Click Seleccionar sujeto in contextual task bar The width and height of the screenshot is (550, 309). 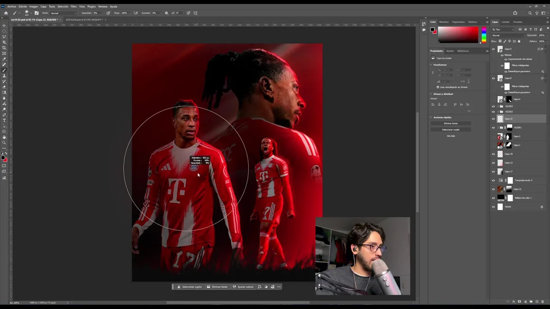[189, 287]
